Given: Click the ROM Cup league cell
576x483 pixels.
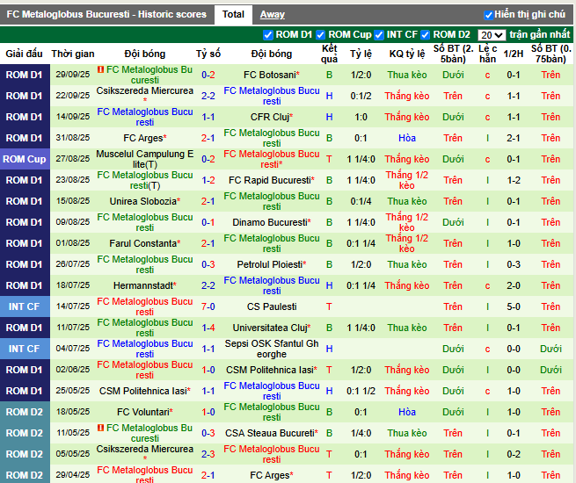Looking at the screenshot, I should tap(25, 159).
